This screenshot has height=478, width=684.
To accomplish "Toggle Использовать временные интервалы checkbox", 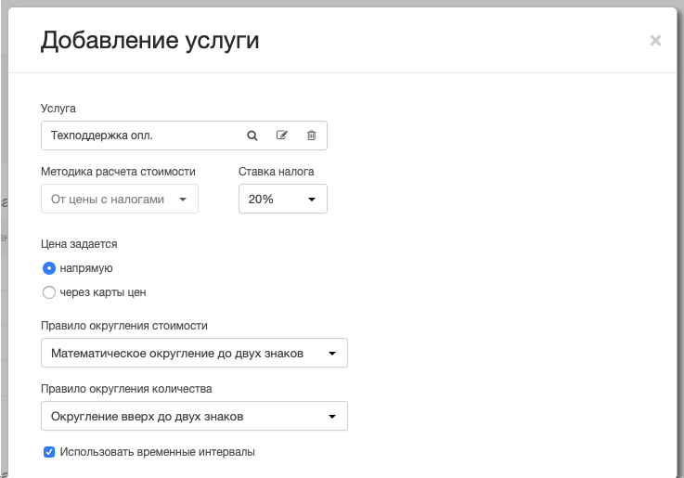I will tap(49, 452).
